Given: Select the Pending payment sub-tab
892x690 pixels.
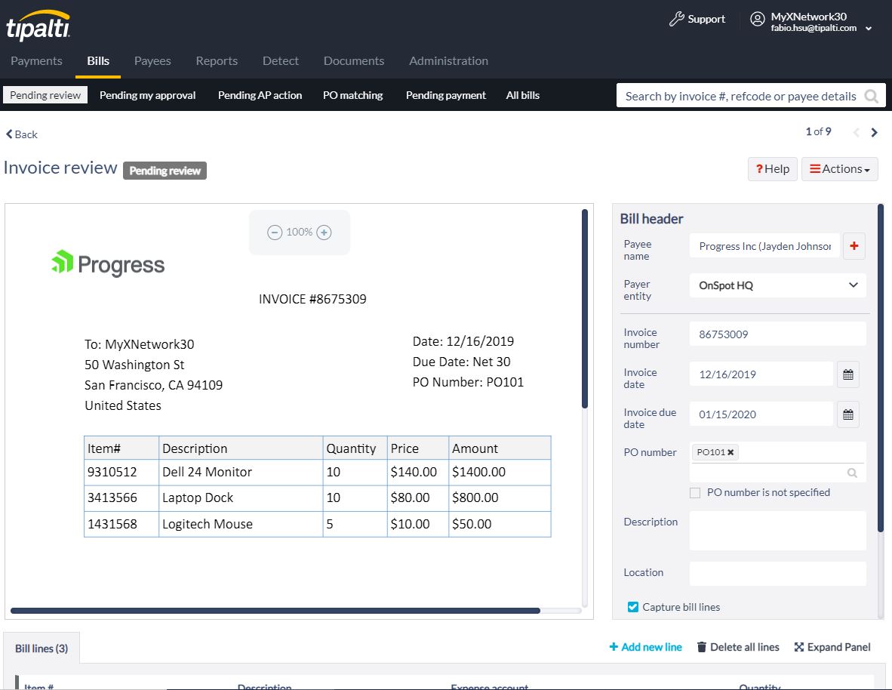Looking at the screenshot, I should tap(445, 95).
